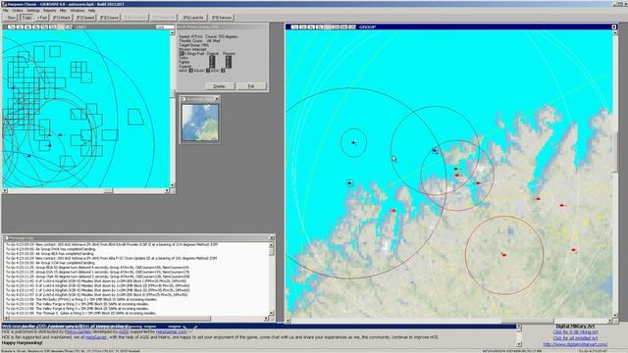Set Unit map zoom to 4x
This screenshot has height=353, width=628.
[27, 26]
